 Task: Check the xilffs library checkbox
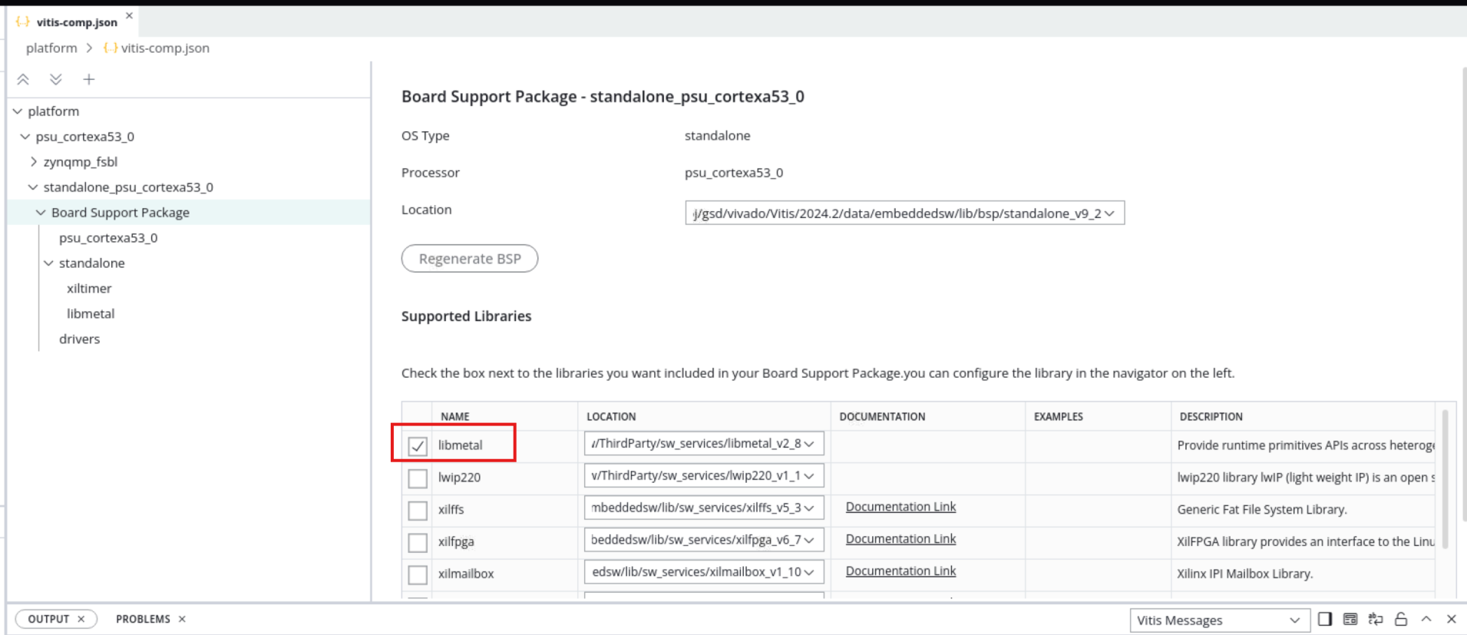[x=418, y=510]
